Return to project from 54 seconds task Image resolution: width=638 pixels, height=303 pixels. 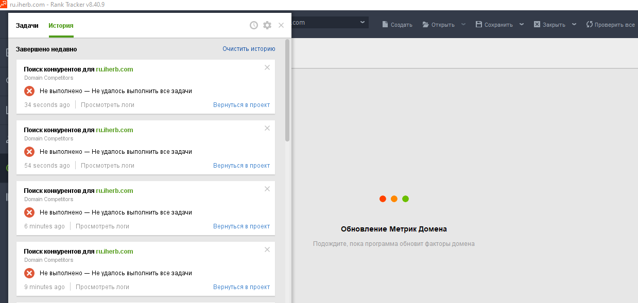pos(242,166)
